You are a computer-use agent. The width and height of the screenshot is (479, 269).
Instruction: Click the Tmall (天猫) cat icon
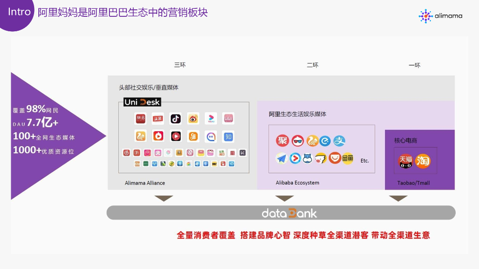(x=406, y=161)
